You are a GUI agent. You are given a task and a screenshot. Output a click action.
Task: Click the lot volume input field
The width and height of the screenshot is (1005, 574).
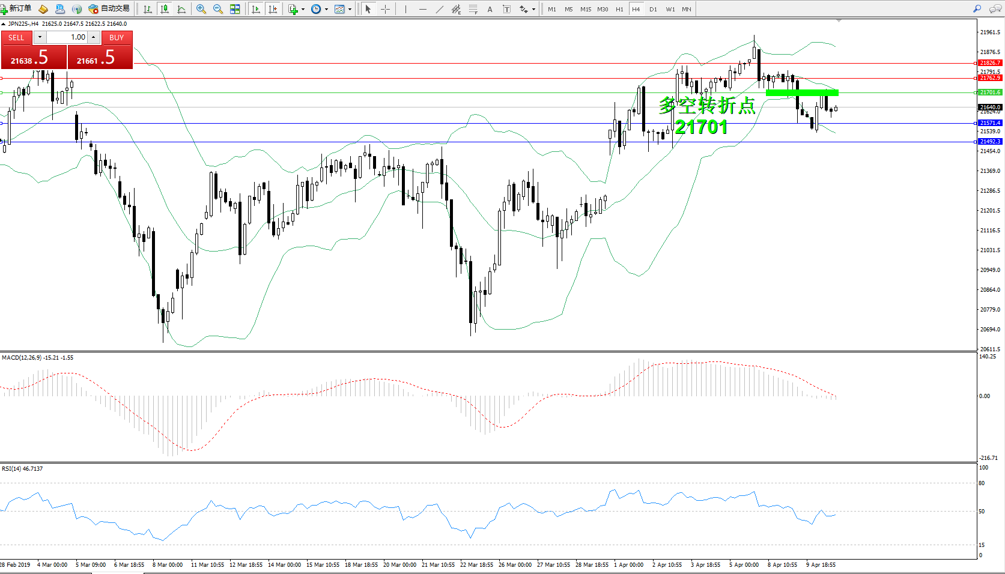point(67,37)
